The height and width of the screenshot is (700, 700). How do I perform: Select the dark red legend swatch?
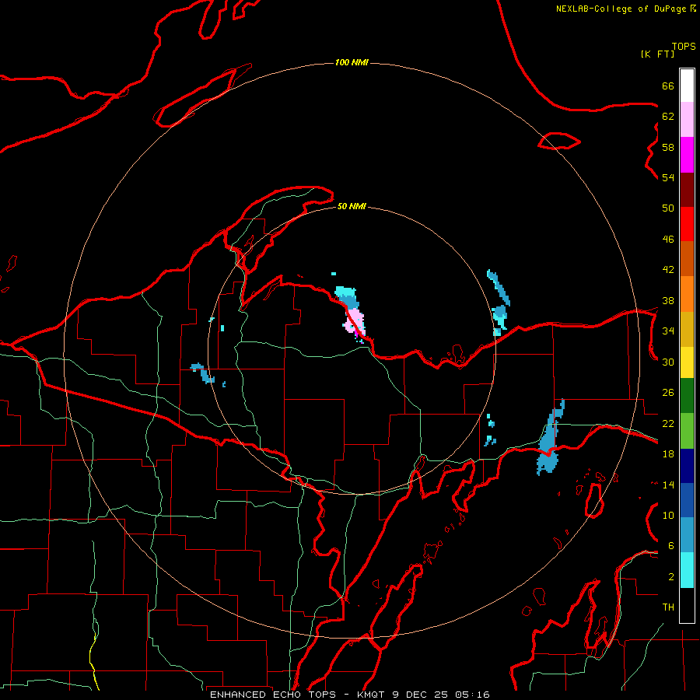click(x=687, y=190)
